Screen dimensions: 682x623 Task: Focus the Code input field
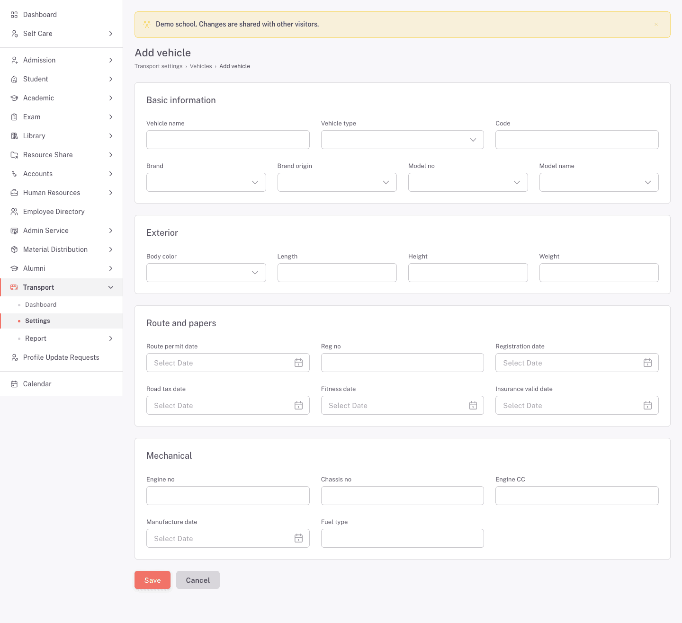[577, 140]
